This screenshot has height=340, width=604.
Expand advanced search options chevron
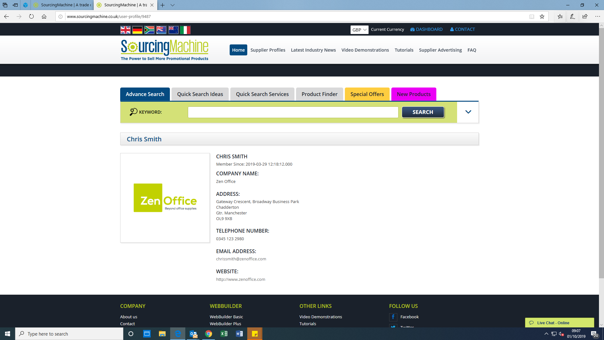(x=468, y=112)
